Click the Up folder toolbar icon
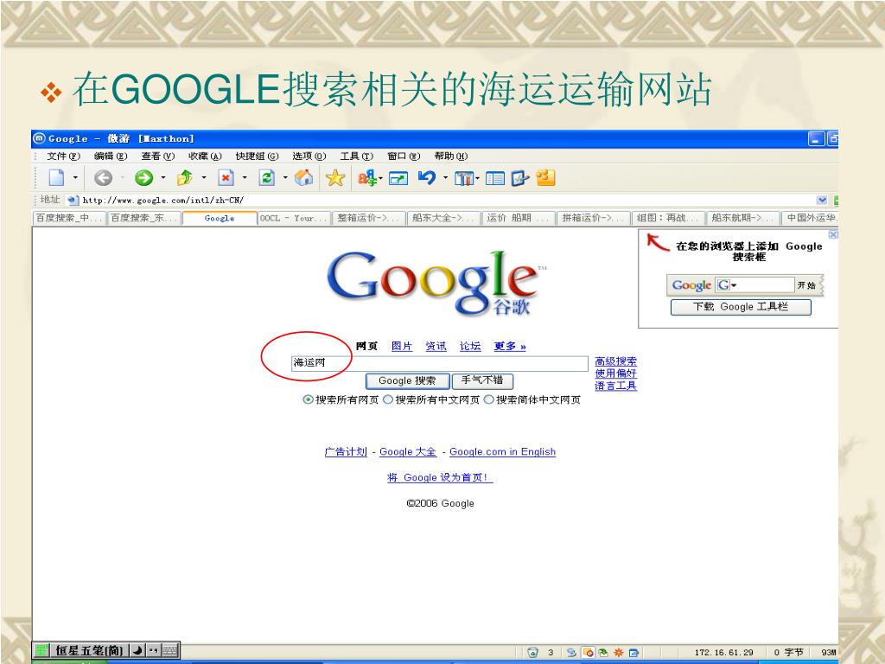Screen dimensions: 885x664 (184, 178)
